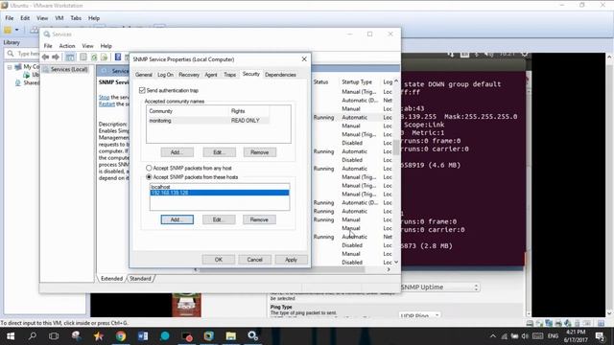The height and width of the screenshot is (345, 614).
Task: Click the blue Help icon in Services toolbar
Action: click(117, 57)
